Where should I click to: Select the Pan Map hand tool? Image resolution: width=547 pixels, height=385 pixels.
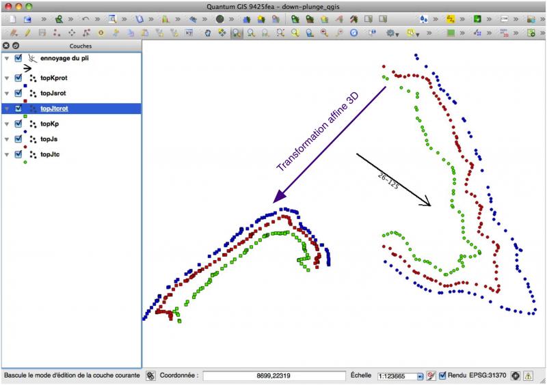click(x=208, y=32)
